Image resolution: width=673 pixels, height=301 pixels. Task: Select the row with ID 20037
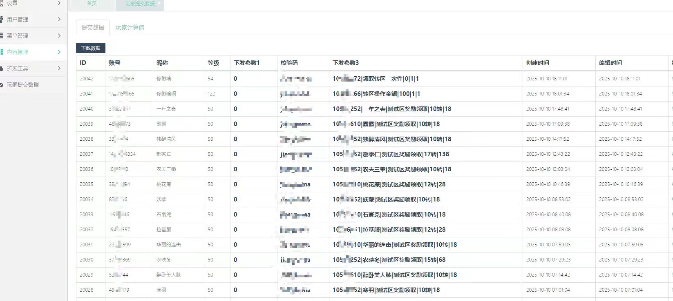pos(86,154)
